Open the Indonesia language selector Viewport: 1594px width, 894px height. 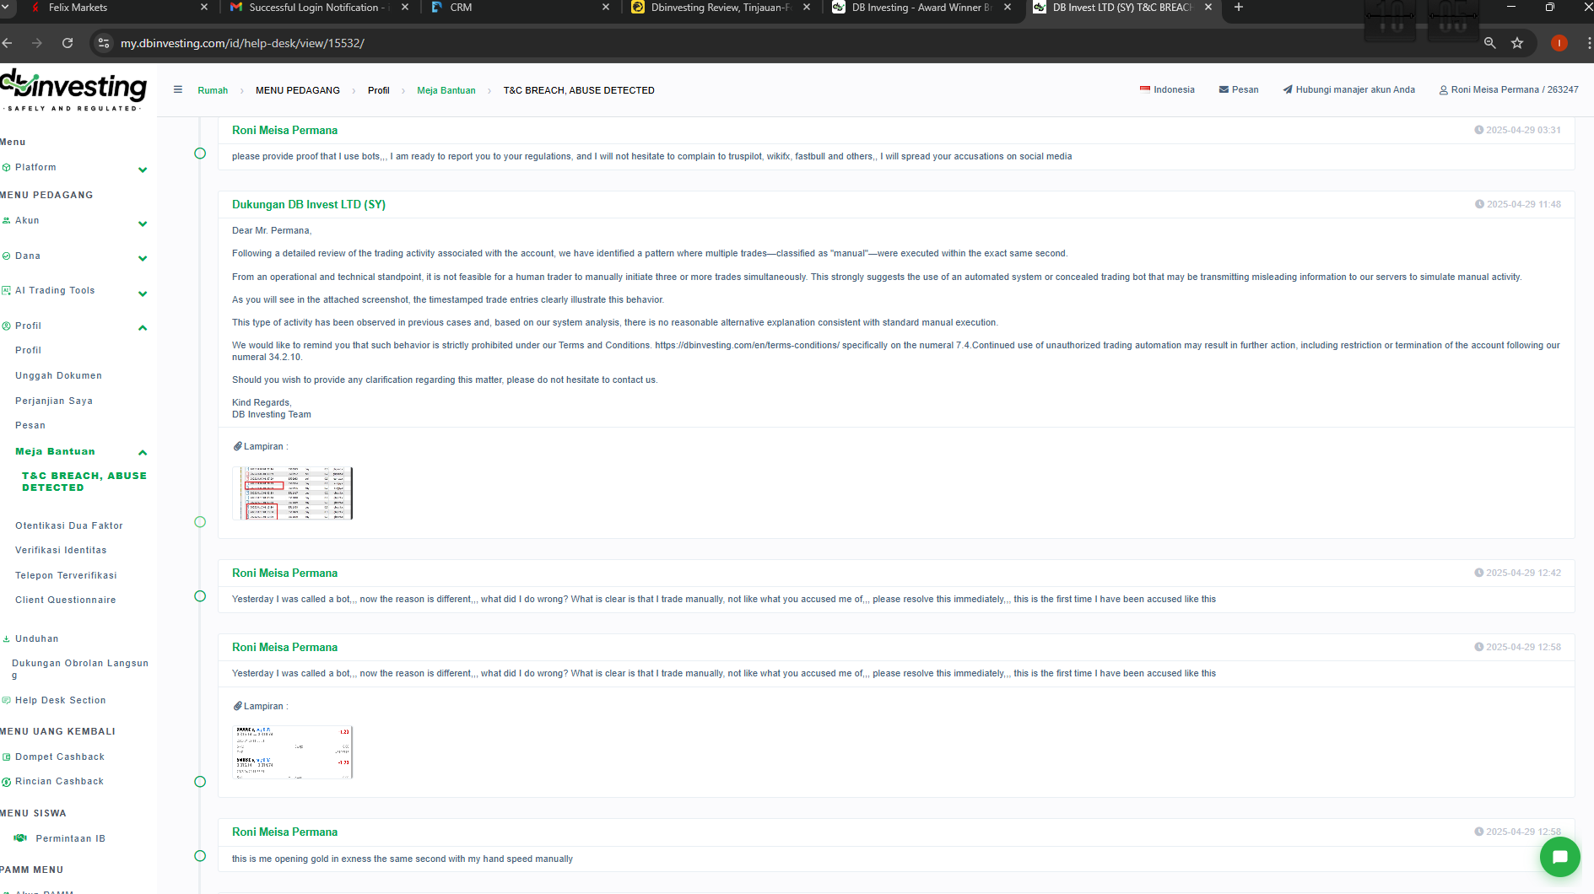click(x=1167, y=89)
